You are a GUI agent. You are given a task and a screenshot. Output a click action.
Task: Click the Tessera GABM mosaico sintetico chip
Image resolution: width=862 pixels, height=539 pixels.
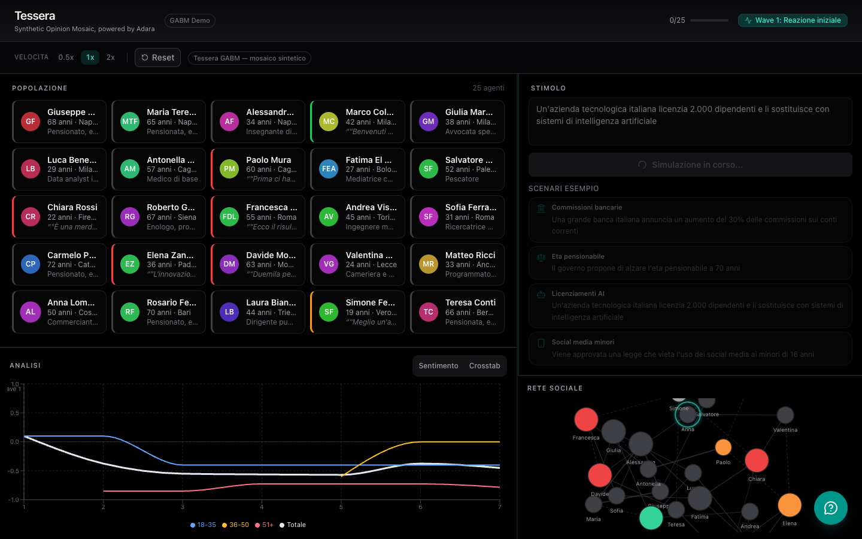250,58
